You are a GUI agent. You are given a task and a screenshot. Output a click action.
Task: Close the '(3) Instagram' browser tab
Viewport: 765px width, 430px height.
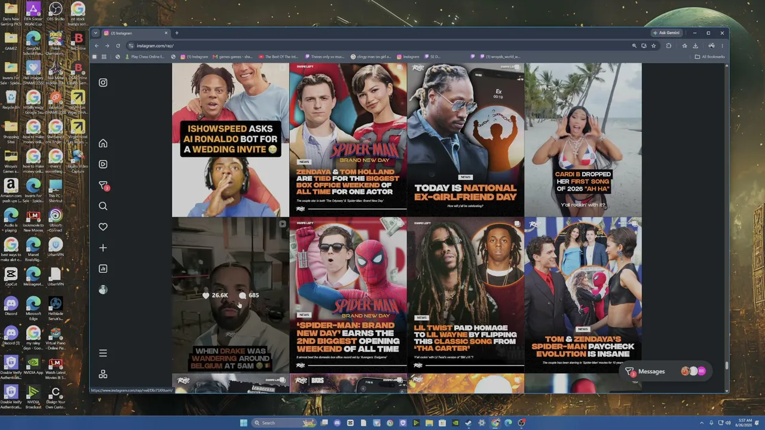[166, 33]
